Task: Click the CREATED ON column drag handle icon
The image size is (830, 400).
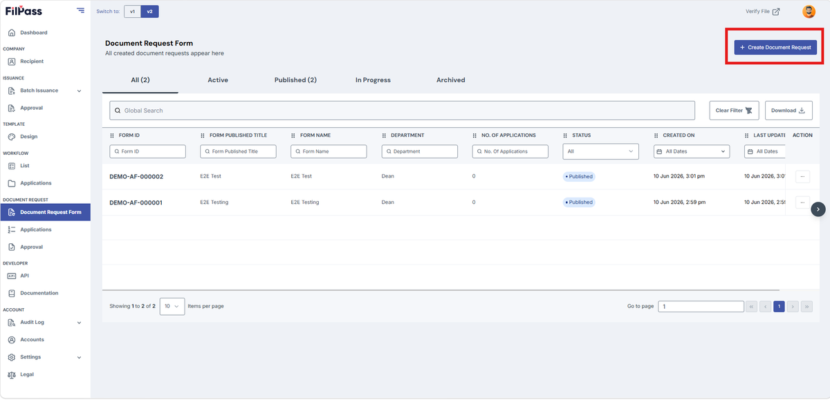Action: coord(656,135)
